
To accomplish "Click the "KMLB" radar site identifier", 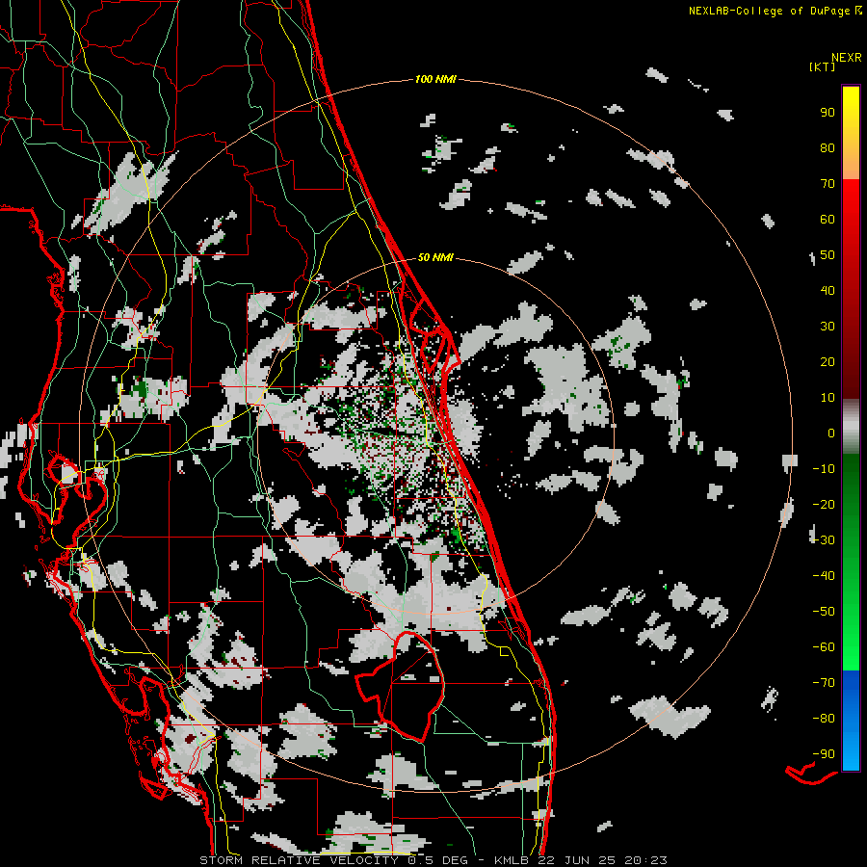I will pyautogui.click(x=512, y=860).
